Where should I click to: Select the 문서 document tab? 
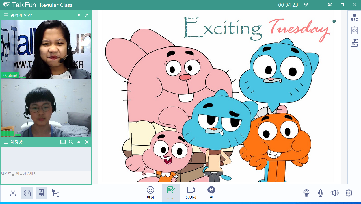click(170, 193)
